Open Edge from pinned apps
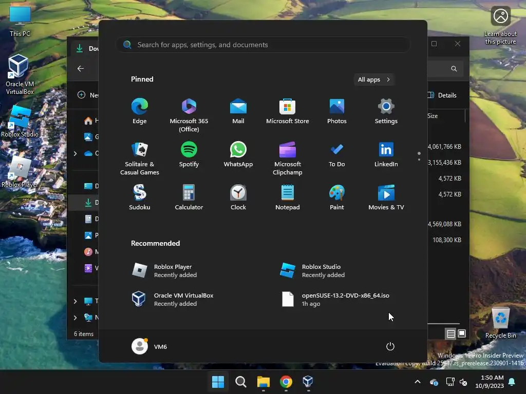526x394 pixels. (x=140, y=111)
